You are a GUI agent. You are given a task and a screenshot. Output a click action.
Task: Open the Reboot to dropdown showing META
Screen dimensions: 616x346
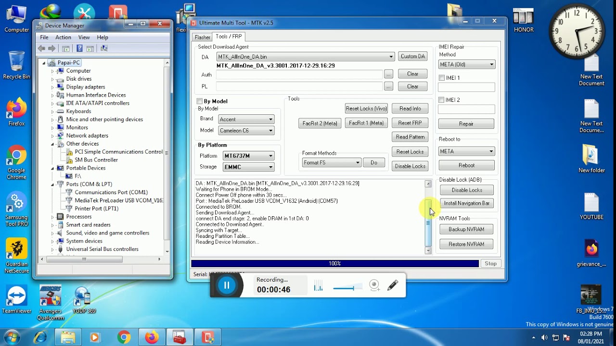466,151
